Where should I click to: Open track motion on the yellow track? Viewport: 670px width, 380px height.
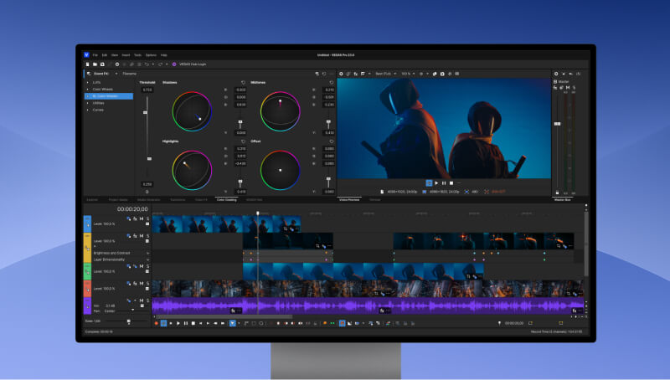coord(129,236)
